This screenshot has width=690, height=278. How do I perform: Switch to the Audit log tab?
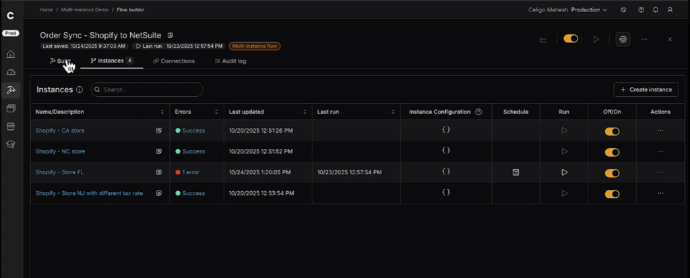click(230, 61)
